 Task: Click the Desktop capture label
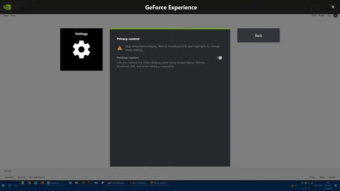pyautogui.click(x=127, y=58)
